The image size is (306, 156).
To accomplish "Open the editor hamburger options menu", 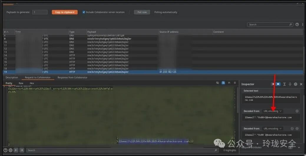I will tap(235, 83).
